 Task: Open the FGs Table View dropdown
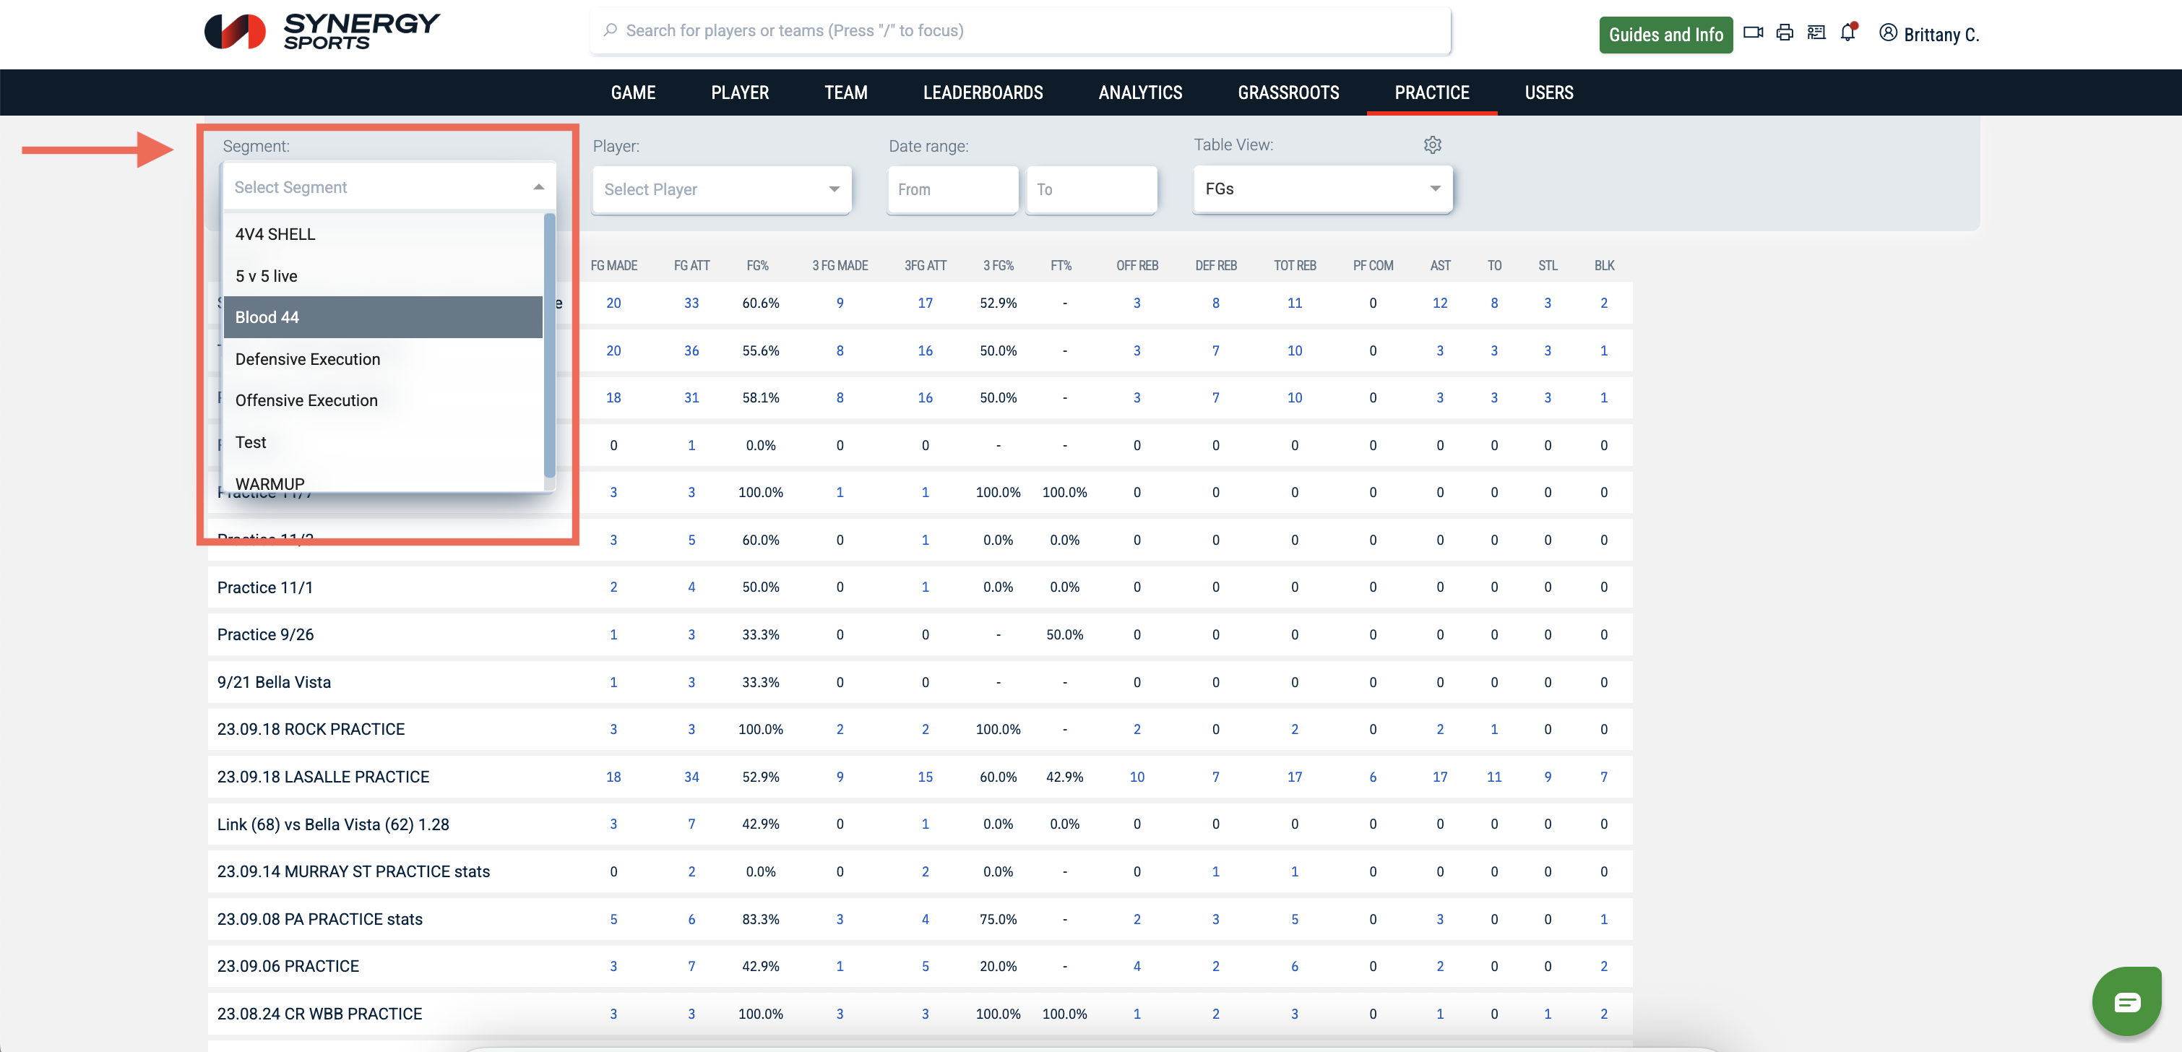1321,189
